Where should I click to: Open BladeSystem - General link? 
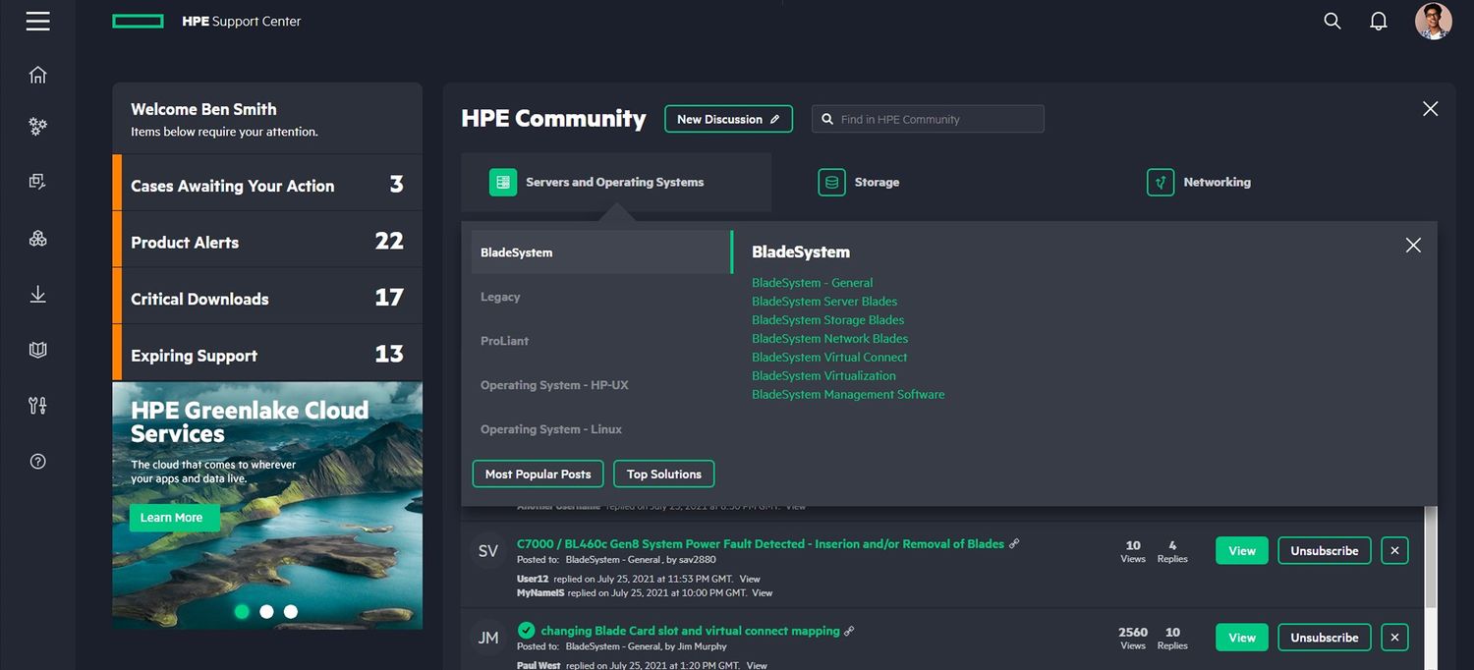(812, 282)
